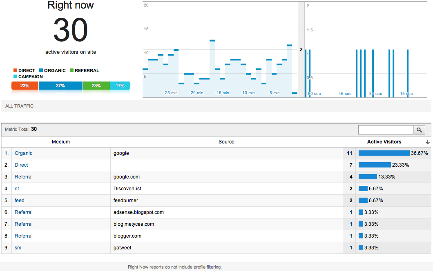Click the 'sm' medium link for gatweet
The height and width of the screenshot is (271, 433).
click(18, 248)
